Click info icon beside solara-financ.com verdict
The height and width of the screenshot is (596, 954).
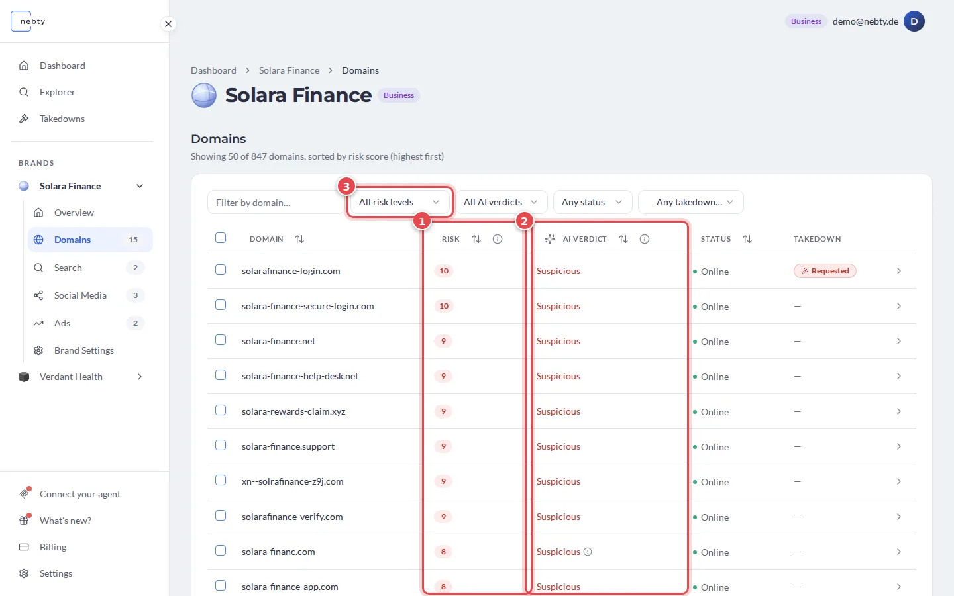(x=588, y=552)
